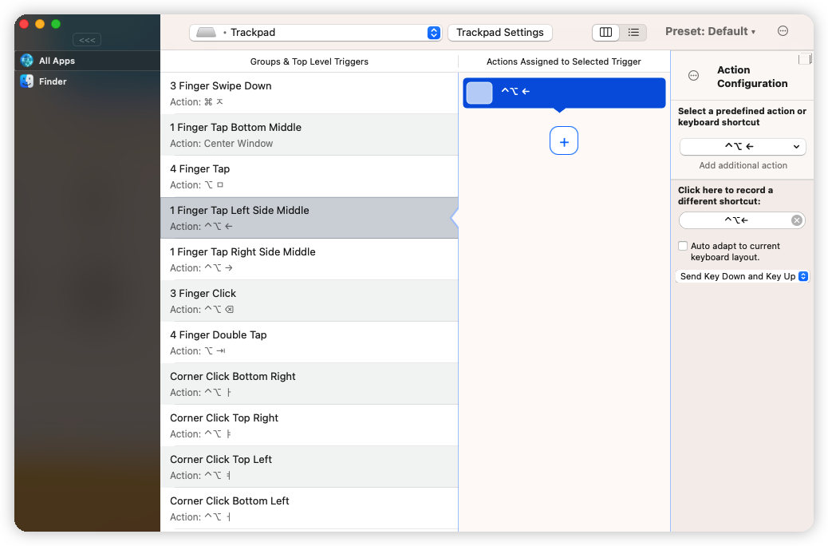828x546 pixels.
Task: Select the 1 Finger Tap Right Side Middle trigger
Action: [x=309, y=259]
